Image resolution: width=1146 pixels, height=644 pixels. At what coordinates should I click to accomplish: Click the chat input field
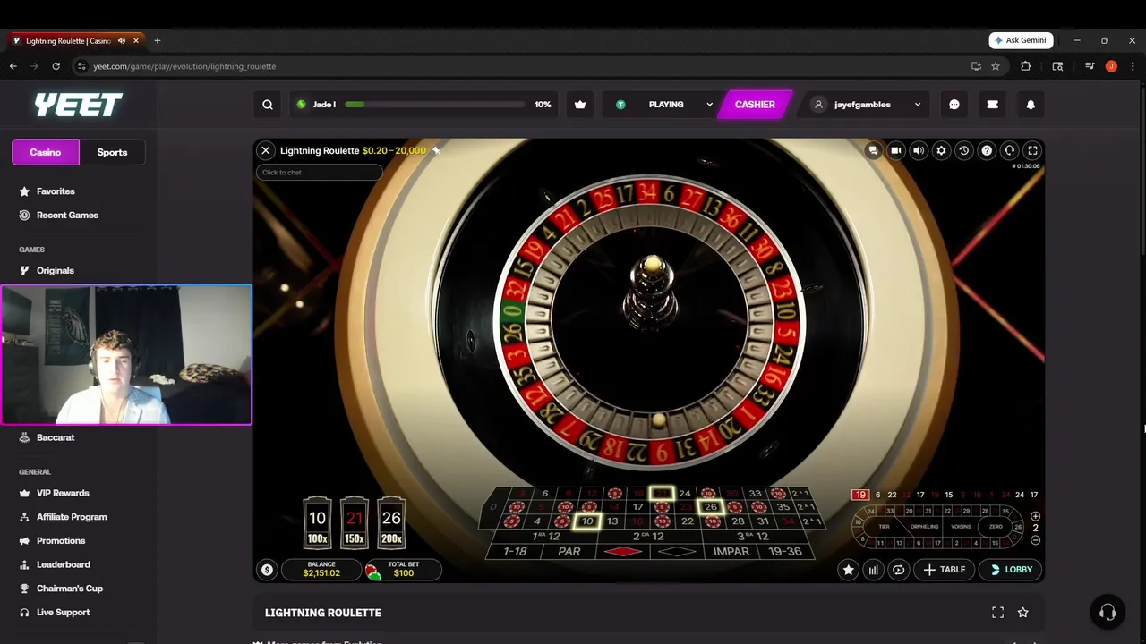point(320,173)
